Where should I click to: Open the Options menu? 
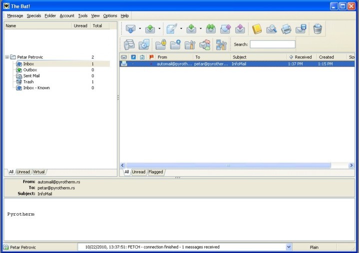pos(110,16)
